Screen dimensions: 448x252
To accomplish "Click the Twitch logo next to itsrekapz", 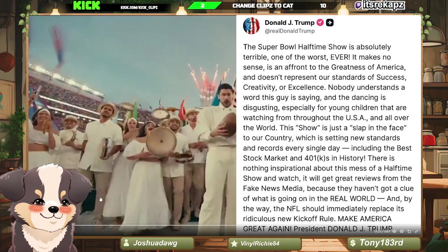I will tap(358, 5).
